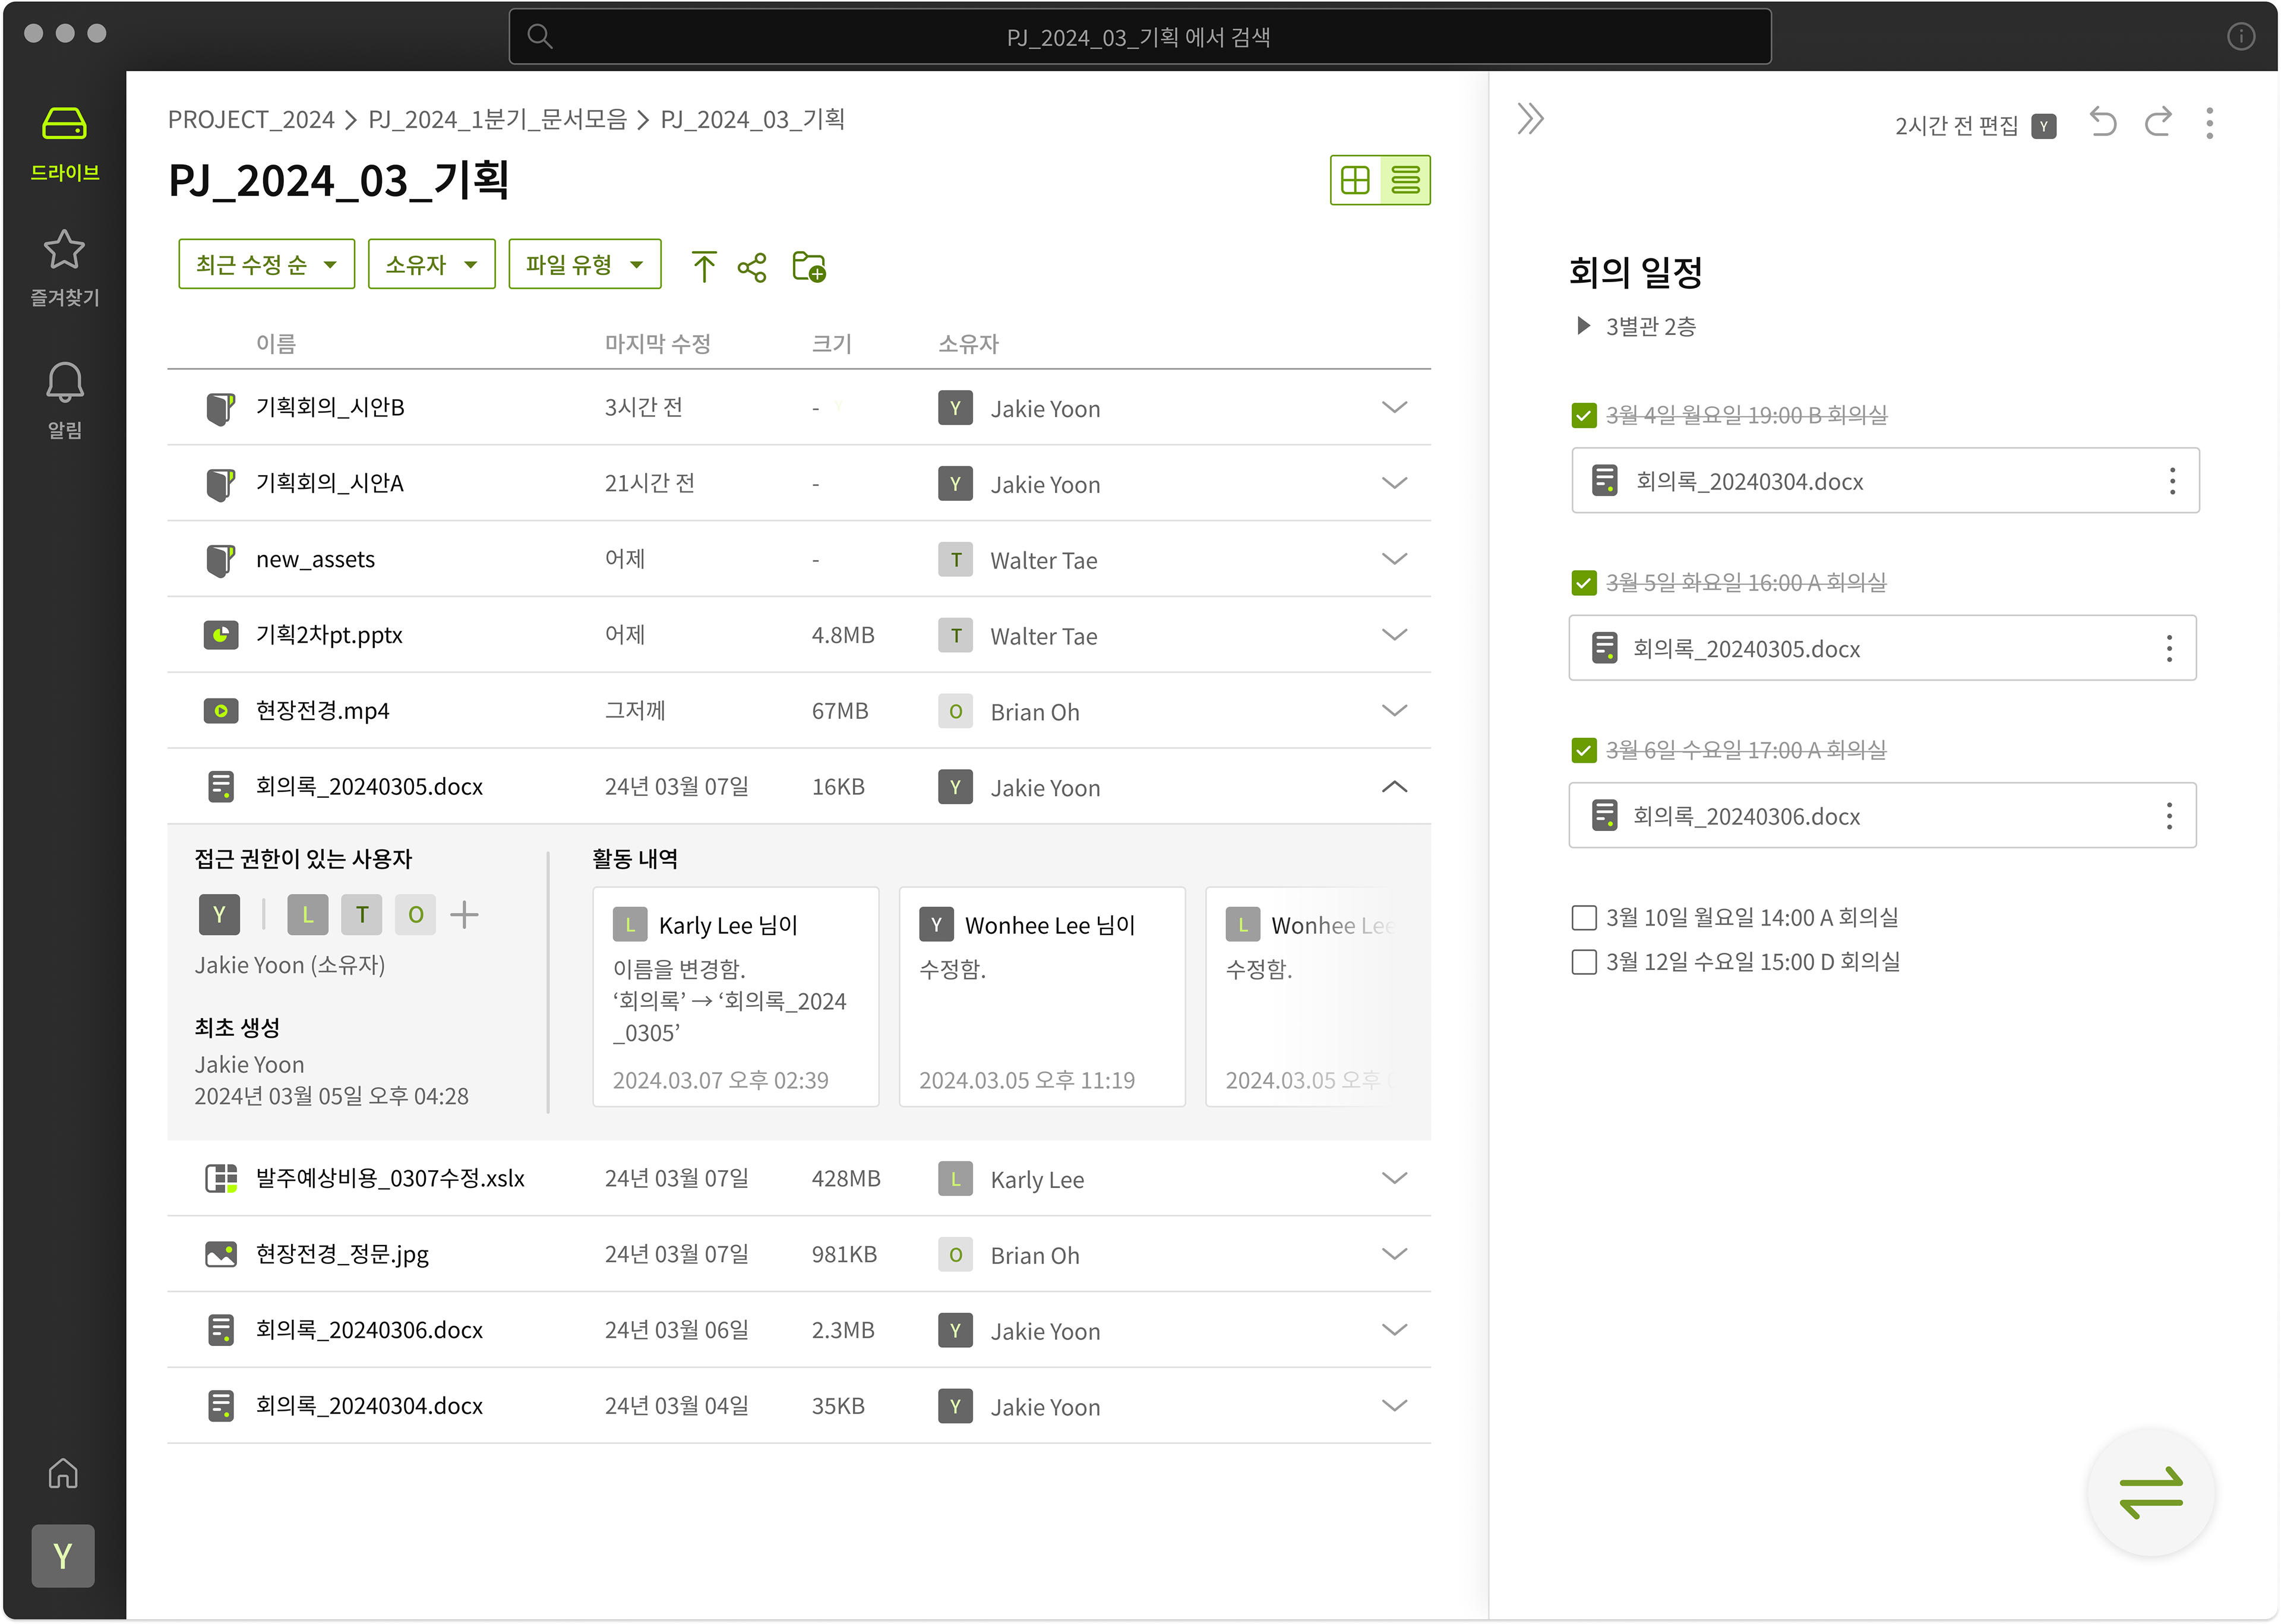Click the new folder icon
Viewport: 2281px width, 1624px height.
pos(808,266)
